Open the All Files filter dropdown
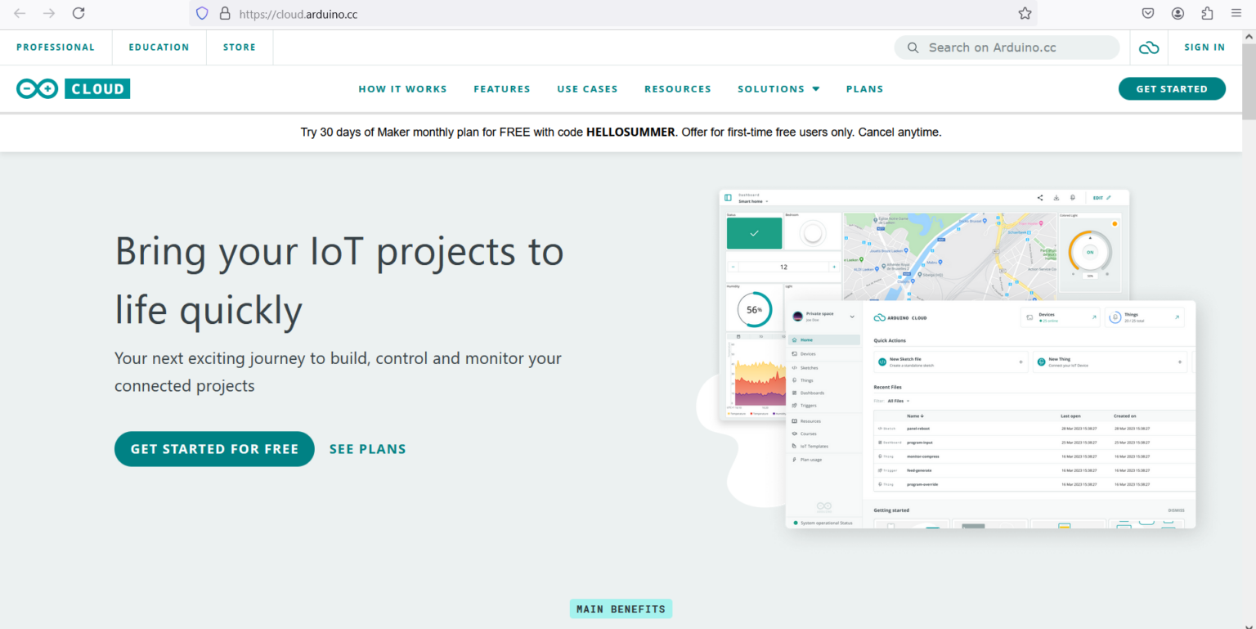The height and width of the screenshot is (629, 1256). pos(897,401)
